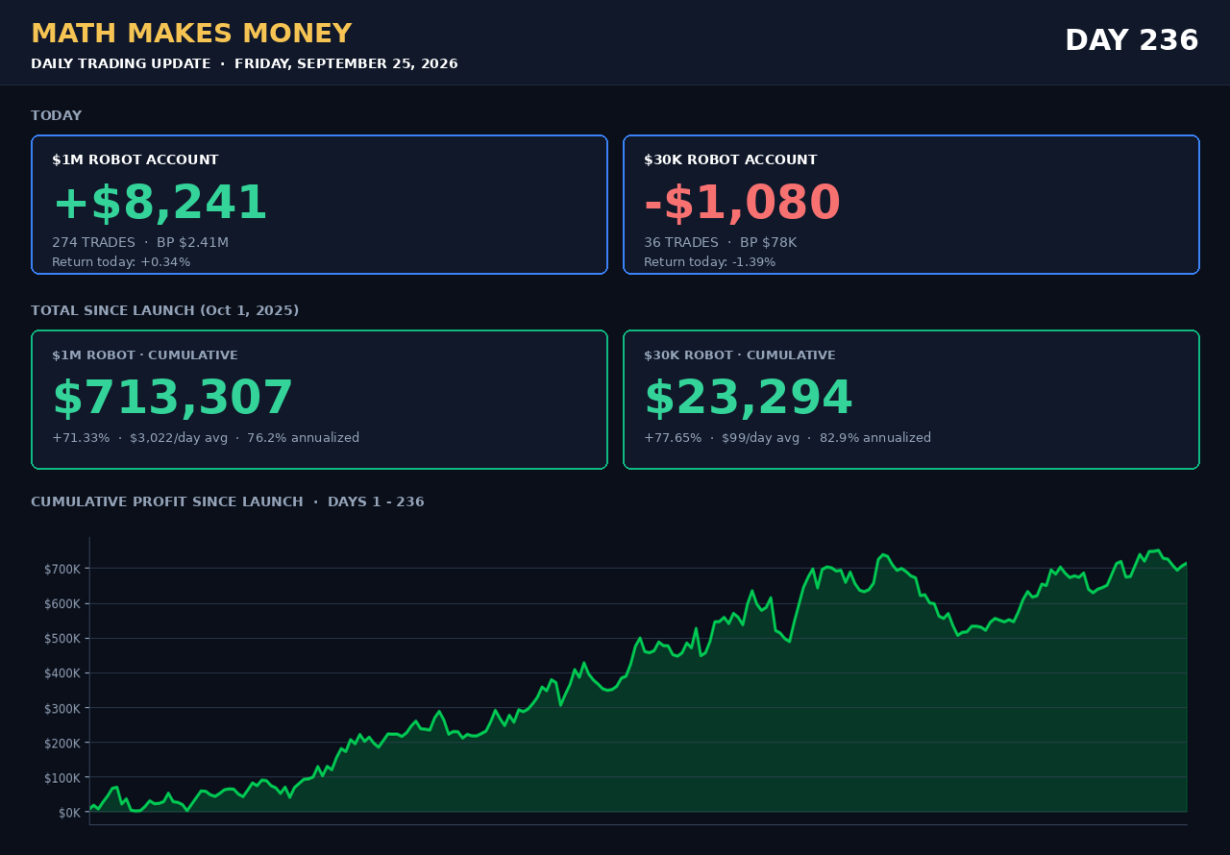Click the MATH MAKES MONEY title

[x=191, y=35]
